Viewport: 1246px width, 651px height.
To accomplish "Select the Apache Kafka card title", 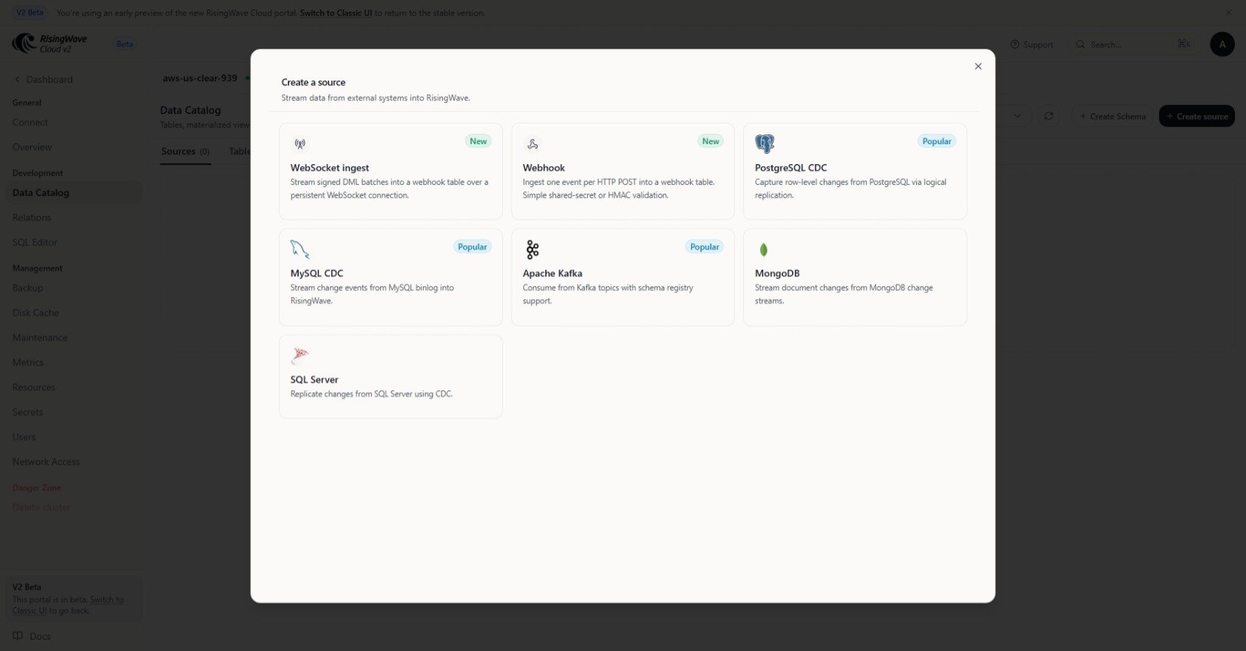I will coord(552,273).
